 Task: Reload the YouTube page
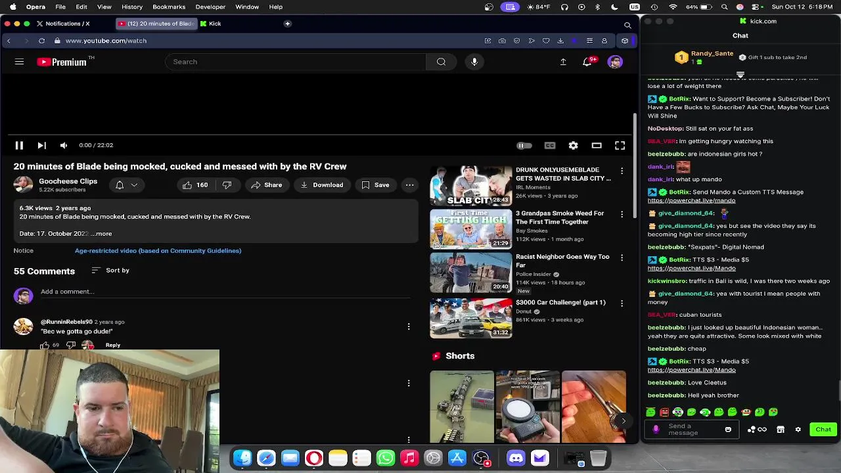coord(41,41)
